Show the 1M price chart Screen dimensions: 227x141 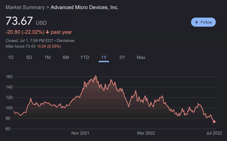point(47,57)
